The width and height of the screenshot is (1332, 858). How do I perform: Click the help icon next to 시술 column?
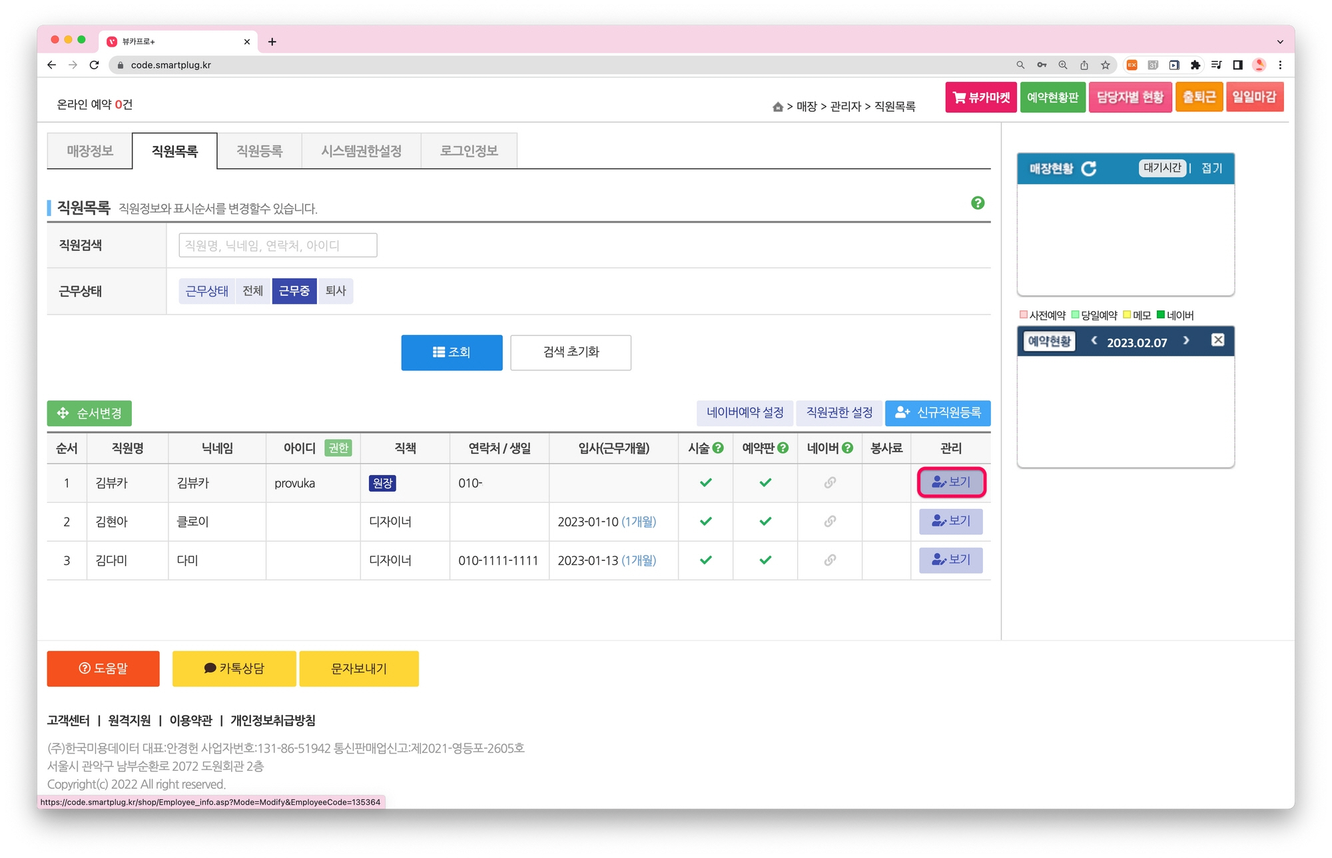click(718, 448)
